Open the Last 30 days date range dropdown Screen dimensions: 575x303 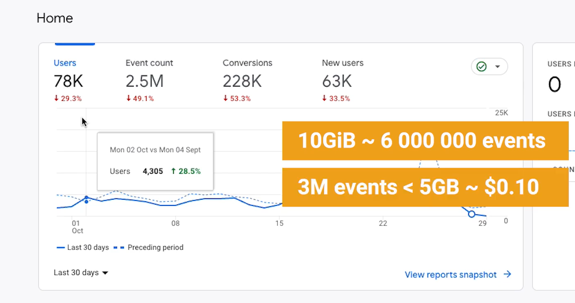(81, 273)
